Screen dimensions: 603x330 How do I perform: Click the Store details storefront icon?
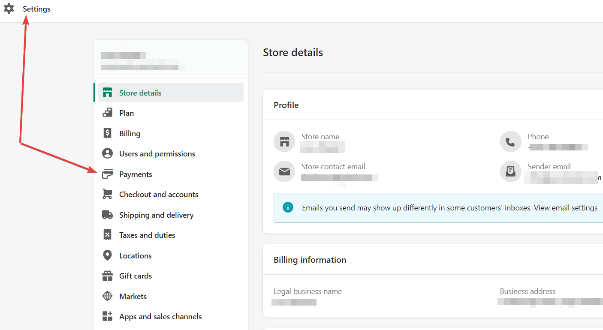coord(107,93)
